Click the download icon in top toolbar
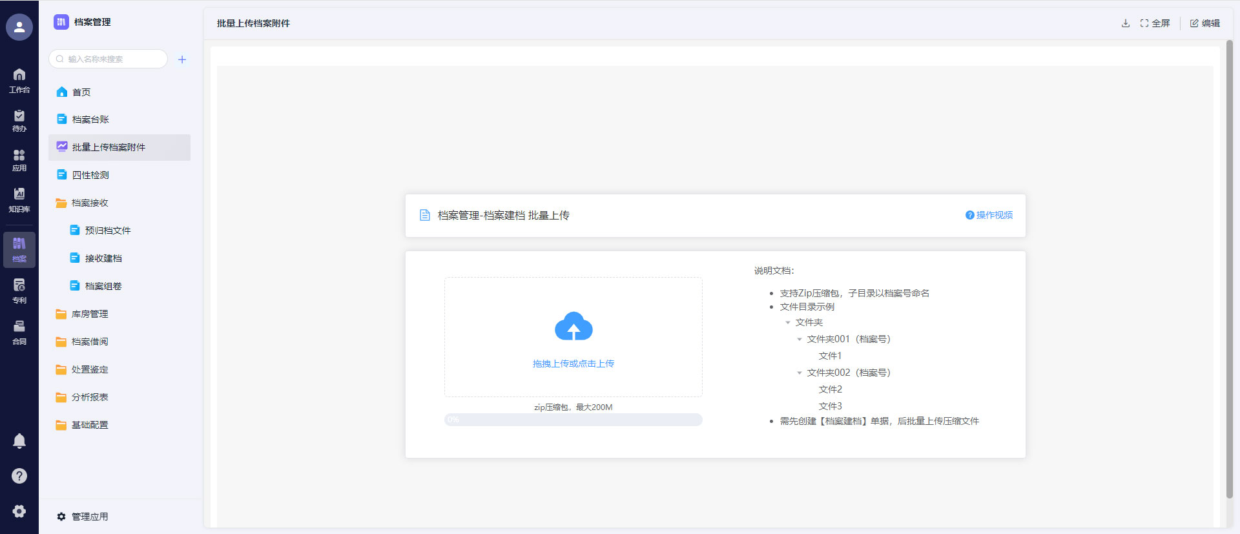Viewport: 1240px width, 534px height. coord(1126,23)
